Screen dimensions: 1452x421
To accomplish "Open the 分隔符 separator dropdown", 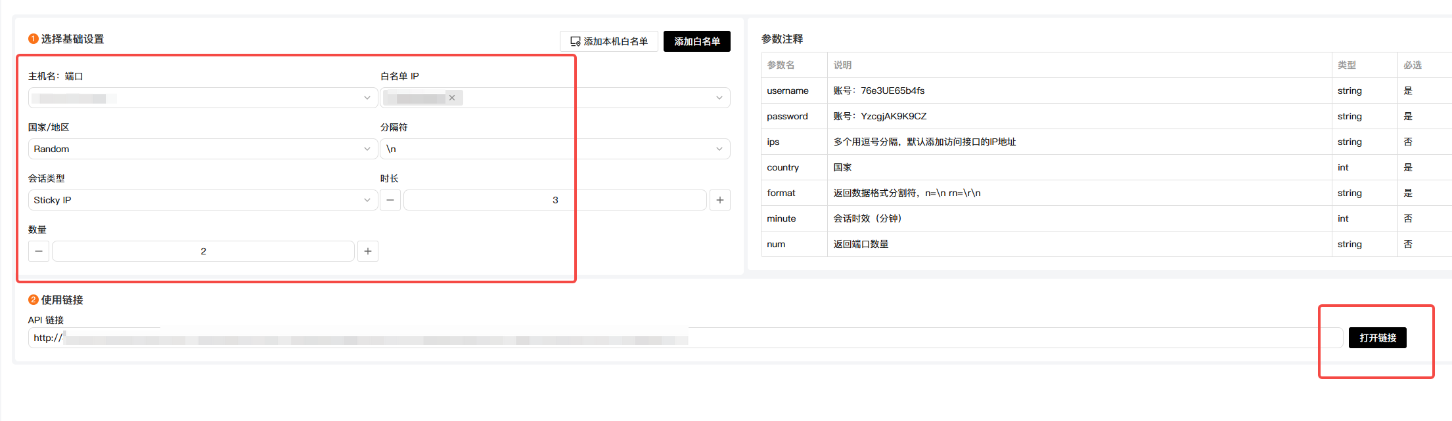I will 555,149.
